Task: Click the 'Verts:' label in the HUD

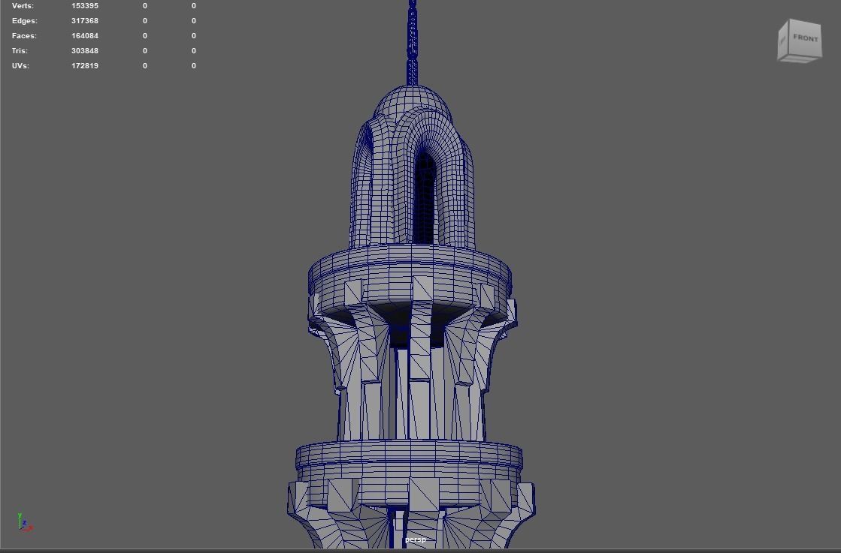Action: pos(23,6)
